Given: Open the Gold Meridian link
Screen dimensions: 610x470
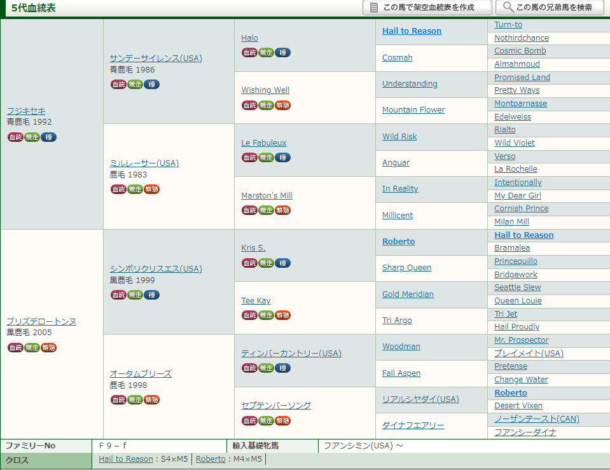Looking at the screenshot, I should 408,294.
